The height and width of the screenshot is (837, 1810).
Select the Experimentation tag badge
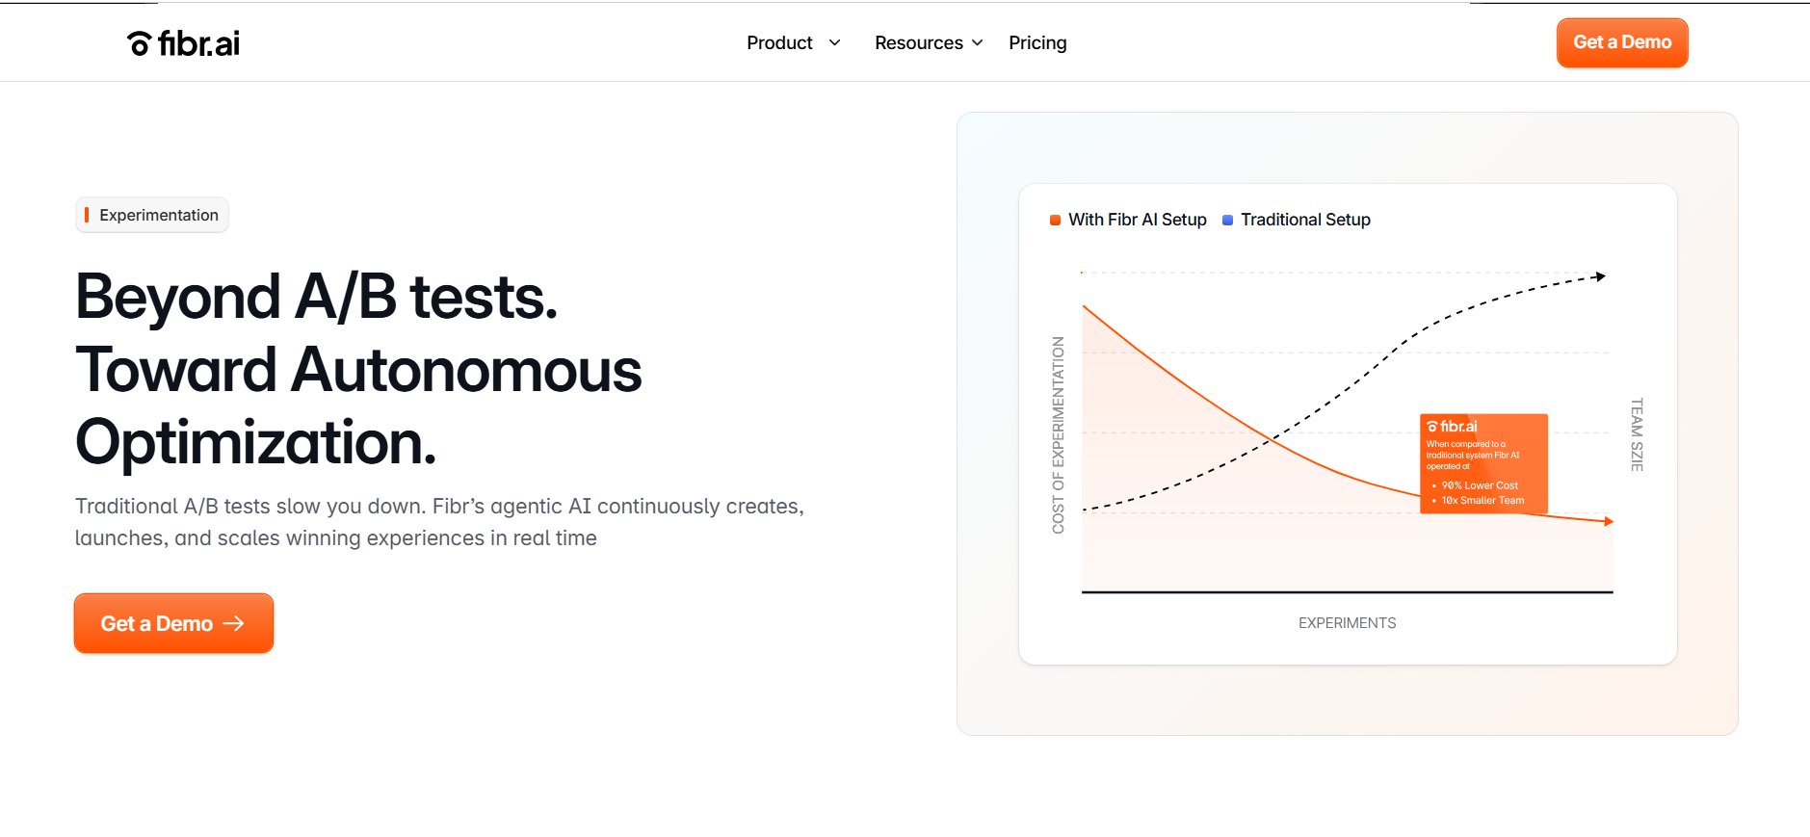[152, 215]
